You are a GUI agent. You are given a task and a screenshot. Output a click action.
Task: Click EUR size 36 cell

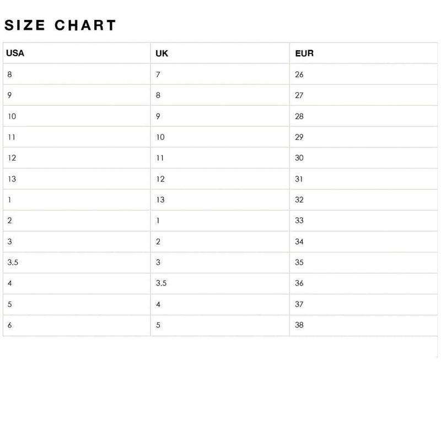(x=299, y=283)
